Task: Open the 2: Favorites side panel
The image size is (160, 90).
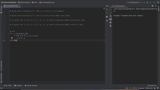Action: [1, 78]
